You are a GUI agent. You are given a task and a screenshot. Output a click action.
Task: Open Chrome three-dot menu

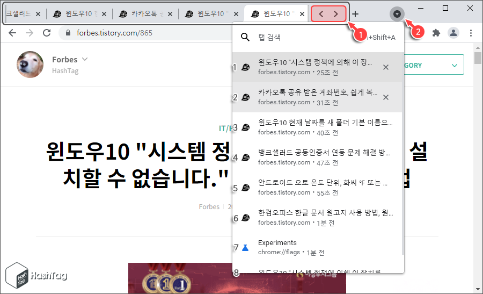tap(471, 33)
